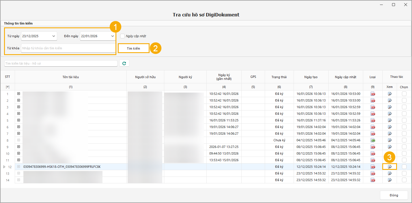The image size is (412, 203).
Task: Tick the Chọn checkbox for row 10
Action: coord(404,153)
